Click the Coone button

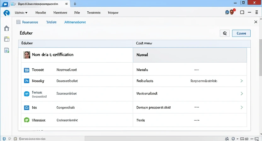coord(241,33)
